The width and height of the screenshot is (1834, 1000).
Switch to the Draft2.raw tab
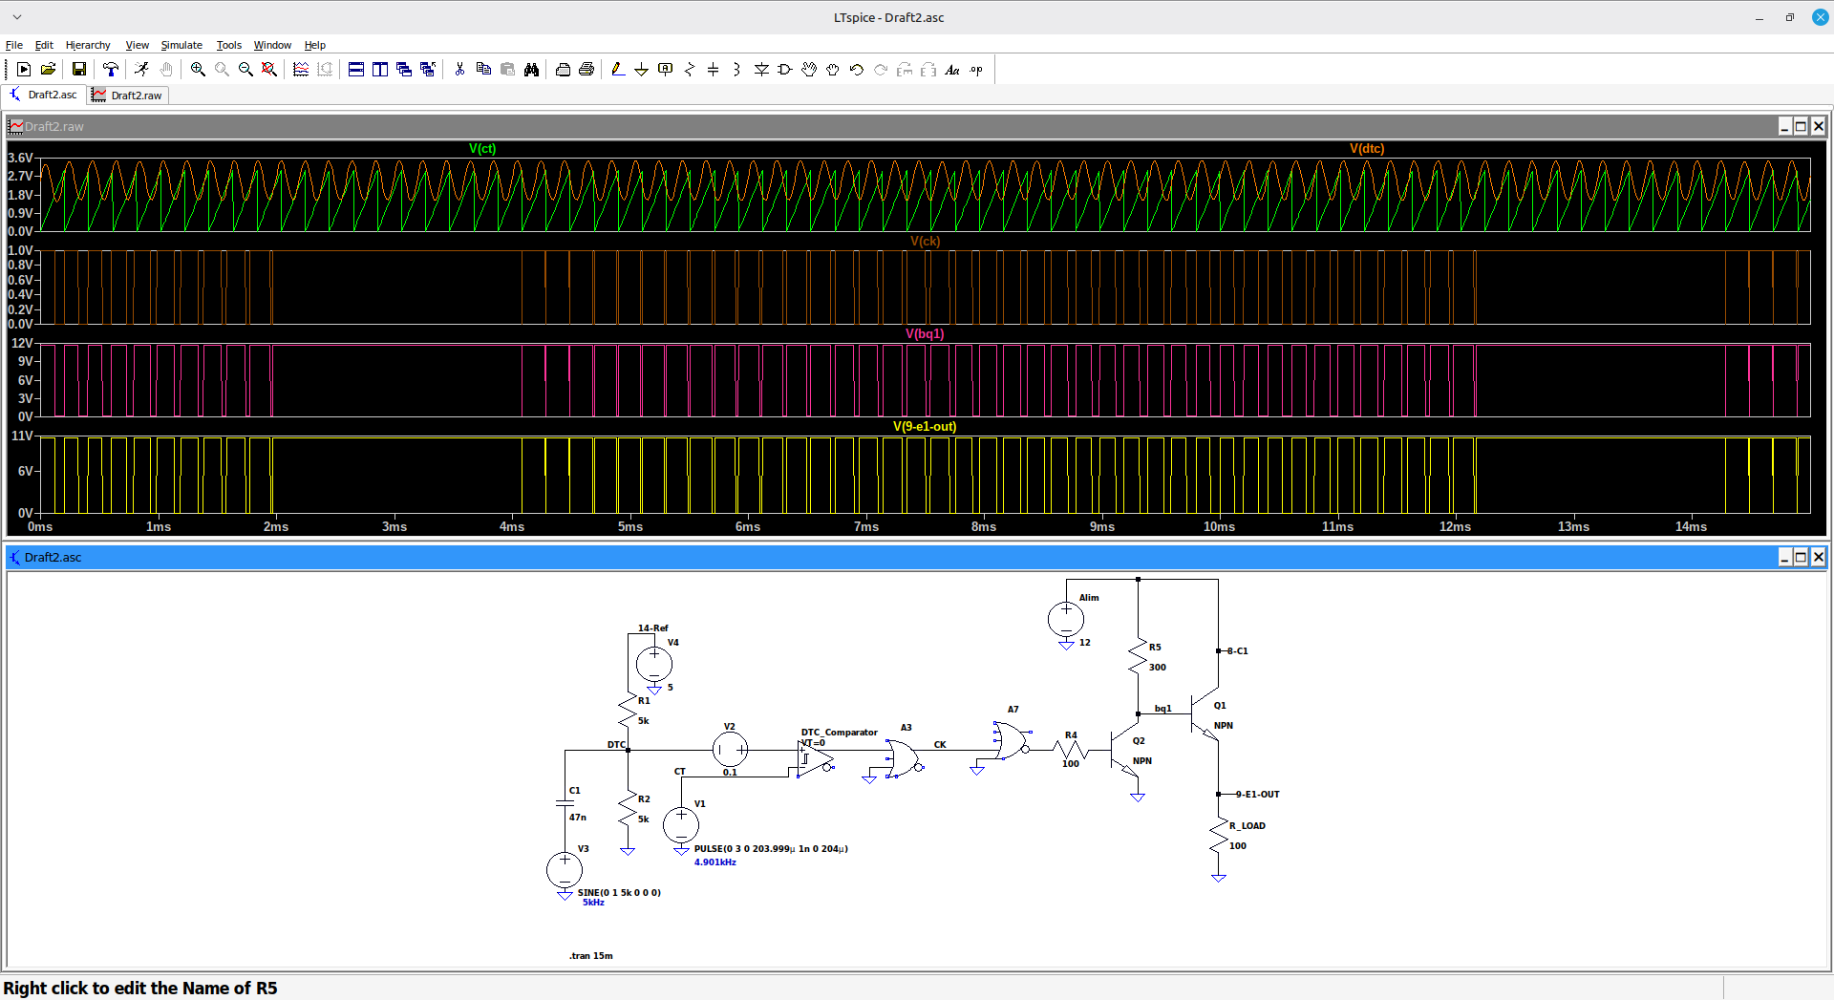(x=128, y=96)
